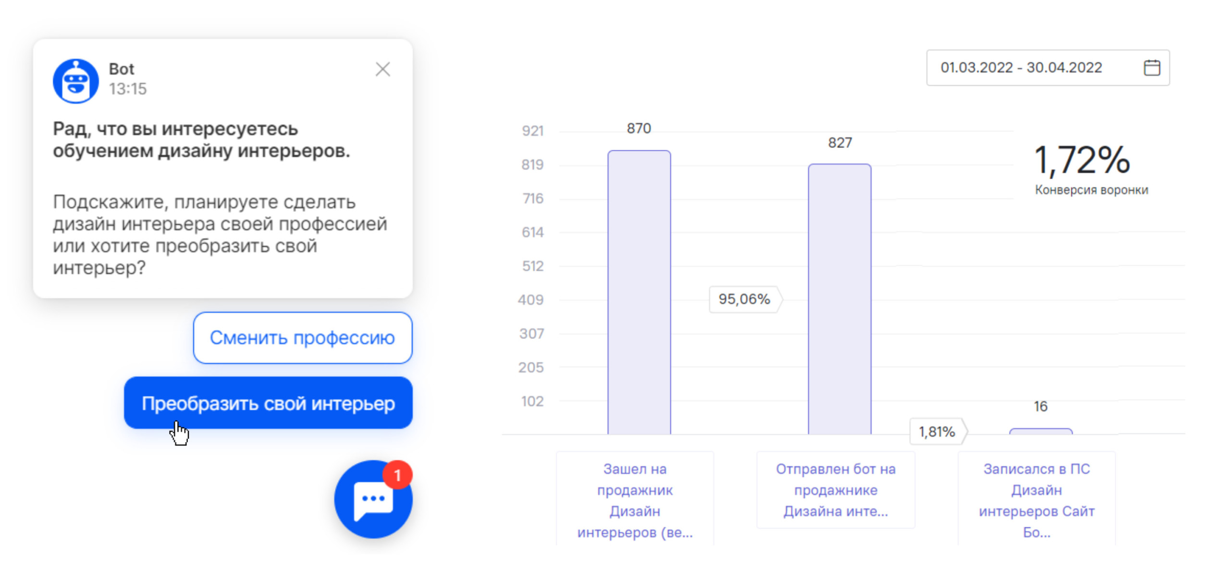Click the "Сменить профессию" button

point(302,338)
